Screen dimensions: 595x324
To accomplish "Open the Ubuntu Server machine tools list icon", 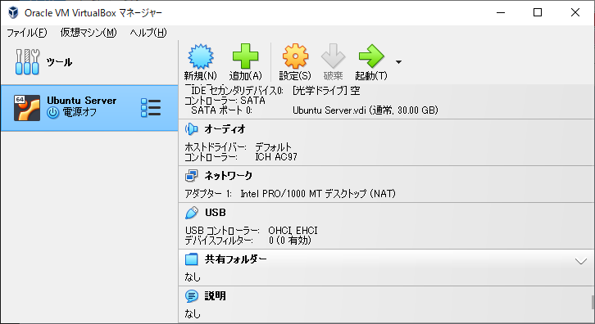I will 151,108.
